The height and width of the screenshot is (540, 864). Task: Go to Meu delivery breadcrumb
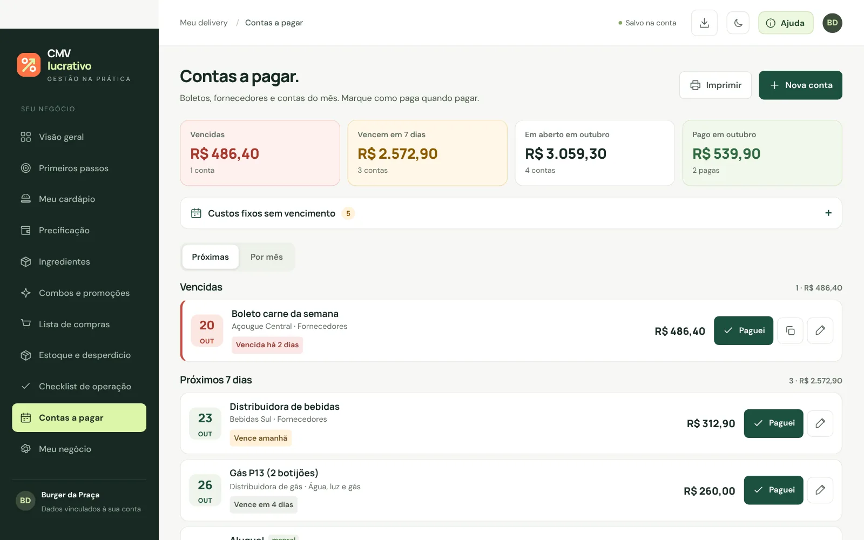click(204, 23)
